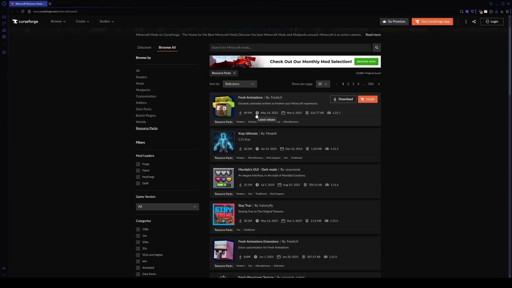Viewport: 512px width, 288px height.
Task: Open the Sort by Relevancy dropdown
Action: pyautogui.click(x=239, y=84)
